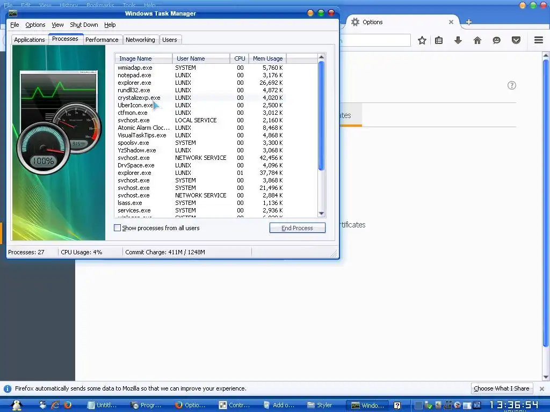Image resolution: width=550 pixels, height=412 pixels.
Task: Launch Internet Explorer from quick launch
Action: [55, 406]
